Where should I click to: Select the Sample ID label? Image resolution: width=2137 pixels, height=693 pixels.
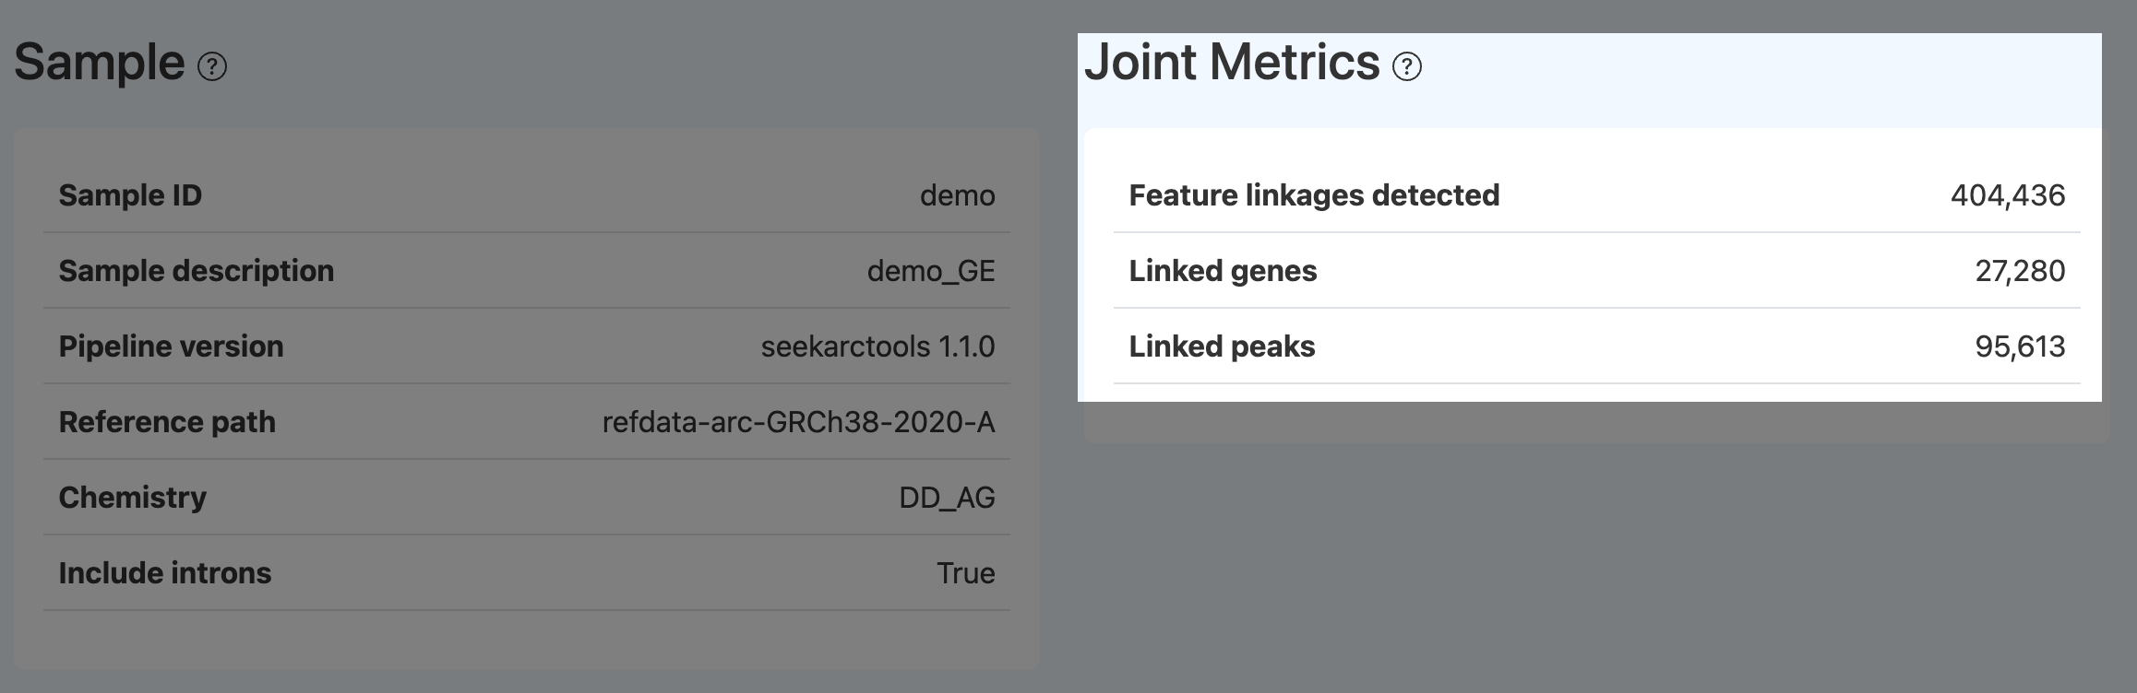[x=130, y=195]
